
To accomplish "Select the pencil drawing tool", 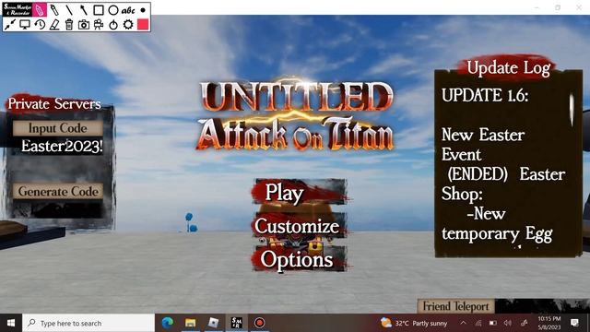I will click(x=54, y=10).
